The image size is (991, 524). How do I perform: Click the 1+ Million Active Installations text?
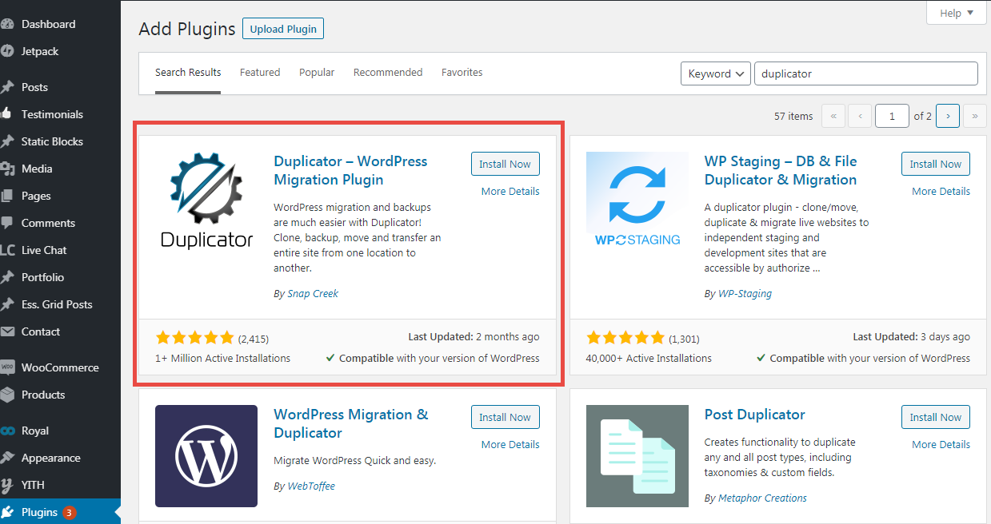[x=223, y=359]
